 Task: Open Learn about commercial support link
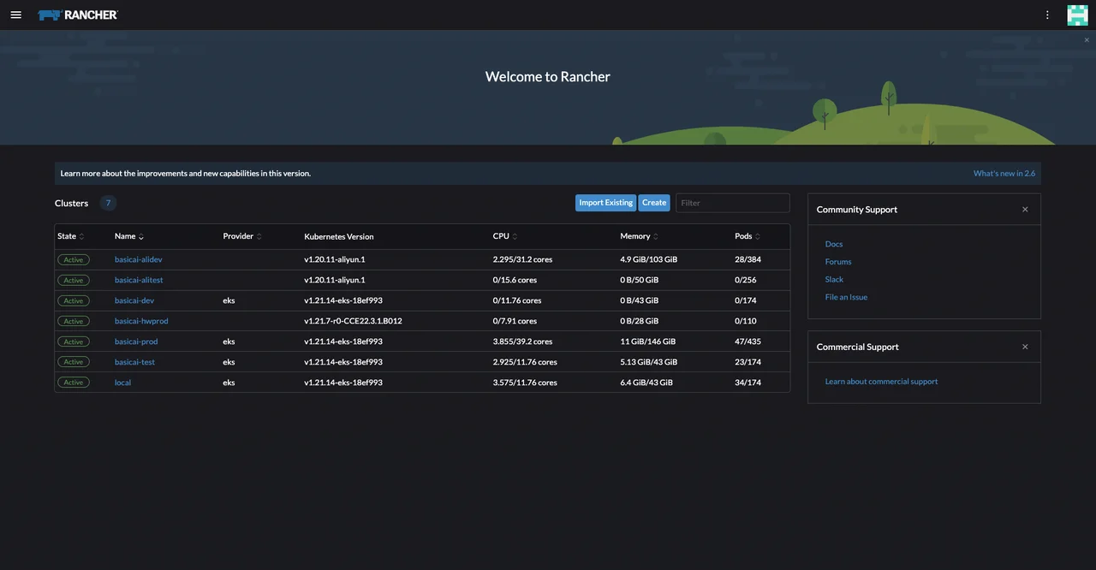tap(881, 382)
